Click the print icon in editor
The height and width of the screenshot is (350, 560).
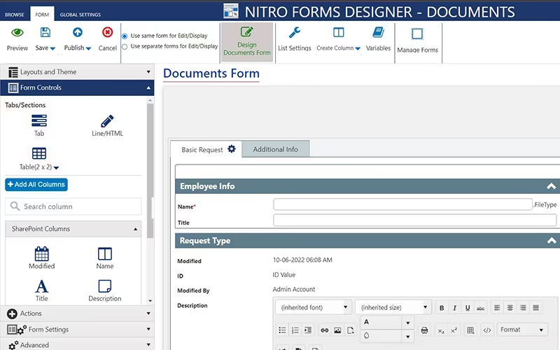424,330
